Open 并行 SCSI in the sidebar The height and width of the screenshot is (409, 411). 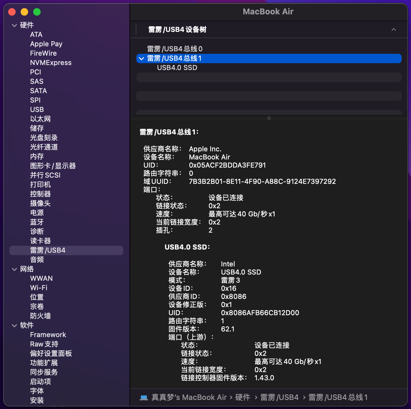point(45,175)
